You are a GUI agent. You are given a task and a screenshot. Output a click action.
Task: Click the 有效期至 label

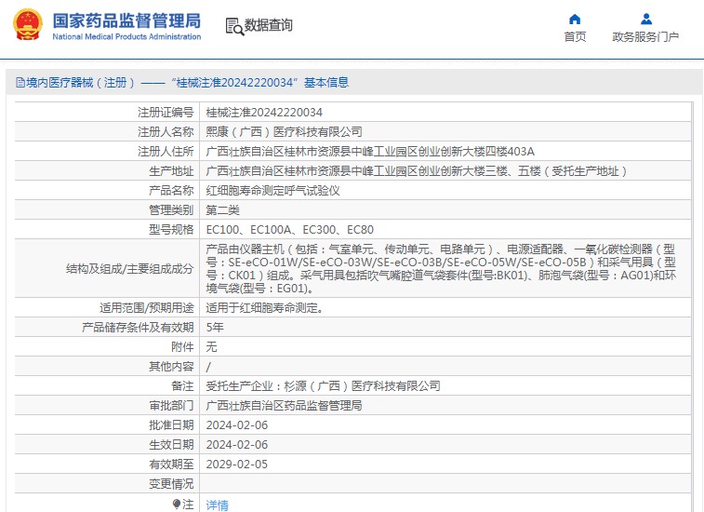tap(171, 465)
